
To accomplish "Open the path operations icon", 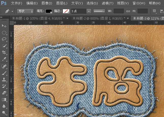I will click(x=154, y=11).
